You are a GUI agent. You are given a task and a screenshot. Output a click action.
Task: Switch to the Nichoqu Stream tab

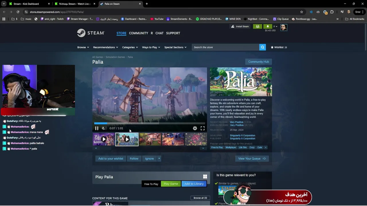click(x=75, y=4)
